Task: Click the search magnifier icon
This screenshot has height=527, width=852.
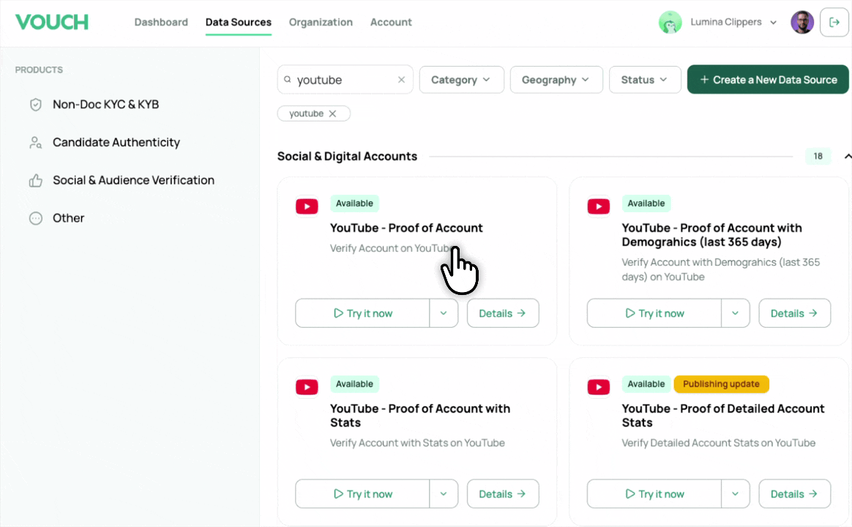Action: click(x=288, y=80)
